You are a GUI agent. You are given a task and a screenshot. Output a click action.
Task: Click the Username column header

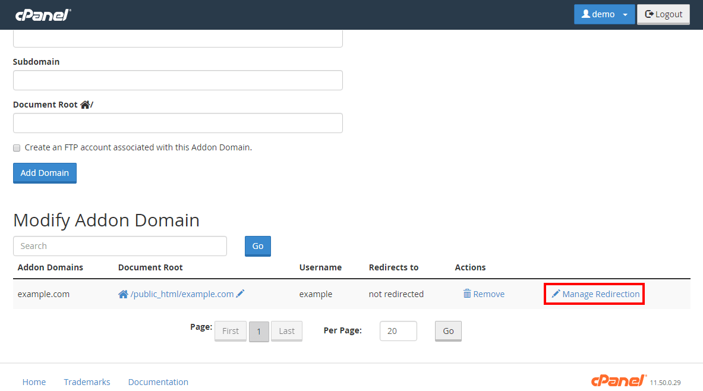[320, 267]
